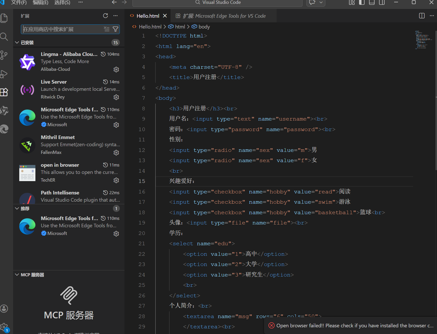Collapse the 已安装 section
This screenshot has height=334, width=437.
pos(69,42)
